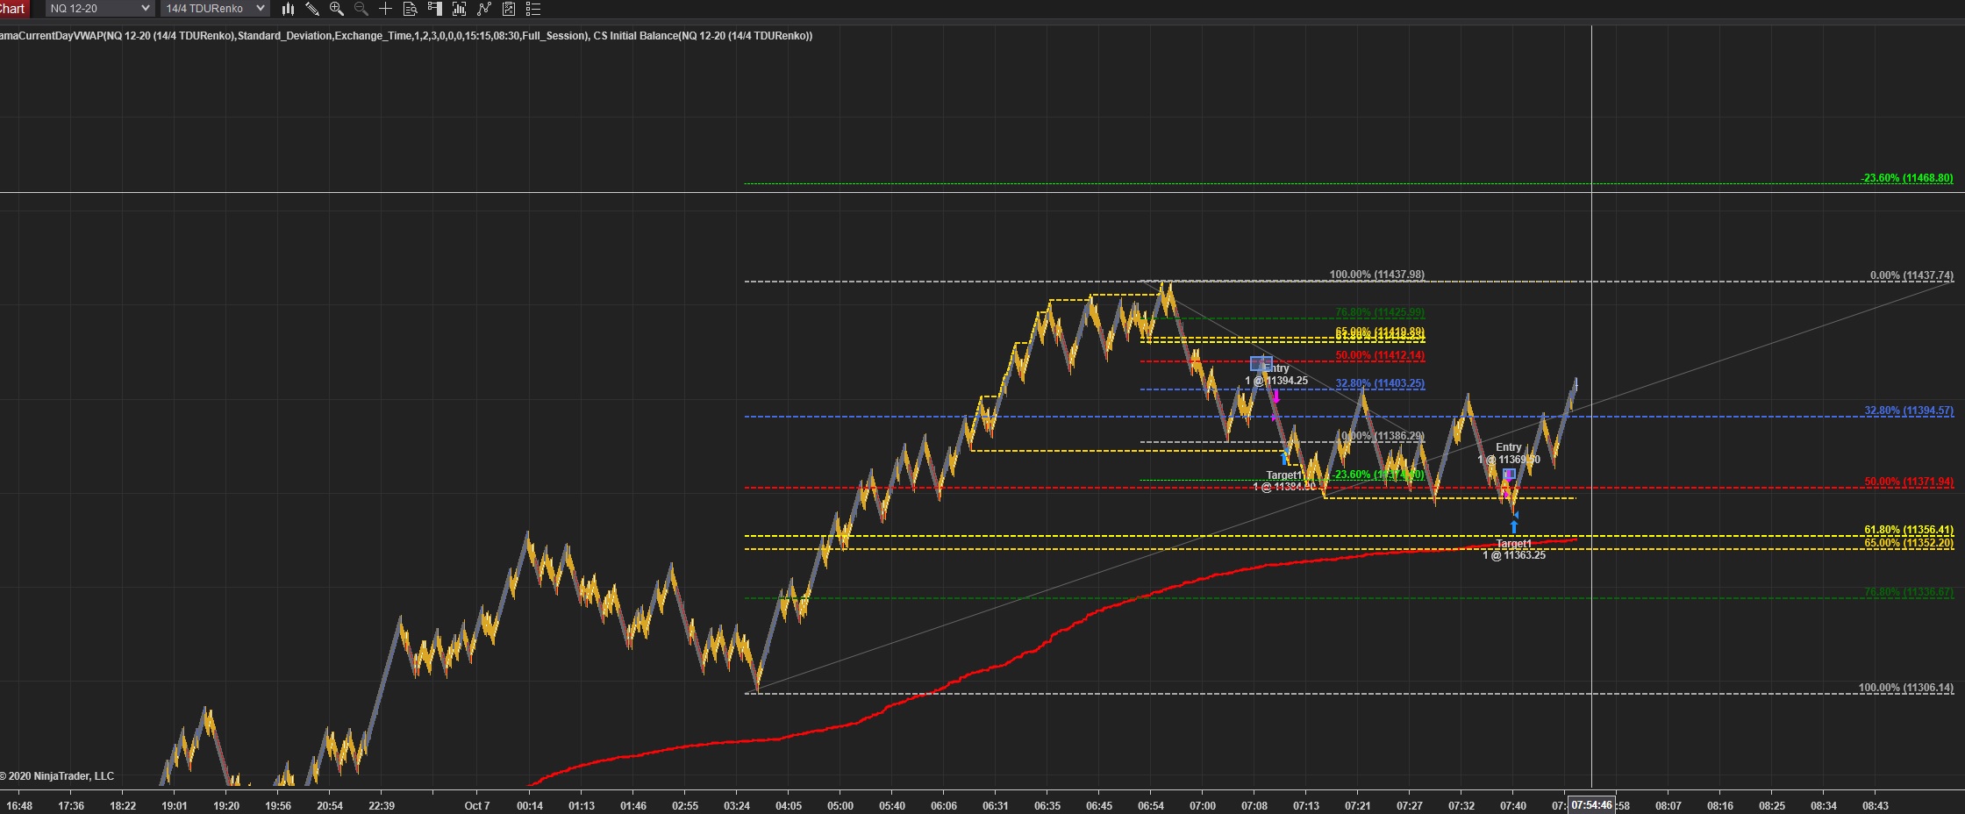Click the 50.00% (11371.94) Fibonacci label
The image size is (1965, 814).
point(1909,482)
